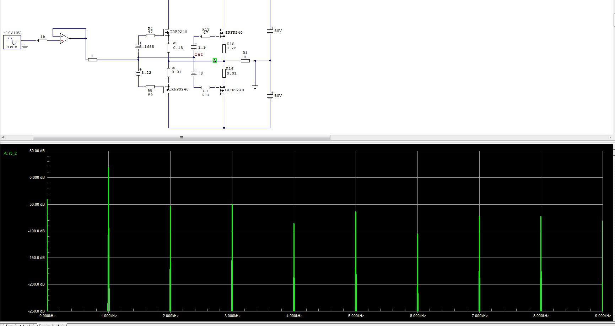615x326 pixels.
Task: Switch to the Transient Analysis tab
Action: click(x=20, y=325)
